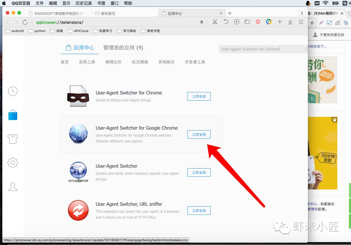Switch to 管理我的应用 (4) tab
351x245 pixels.
(x=123, y=48)
